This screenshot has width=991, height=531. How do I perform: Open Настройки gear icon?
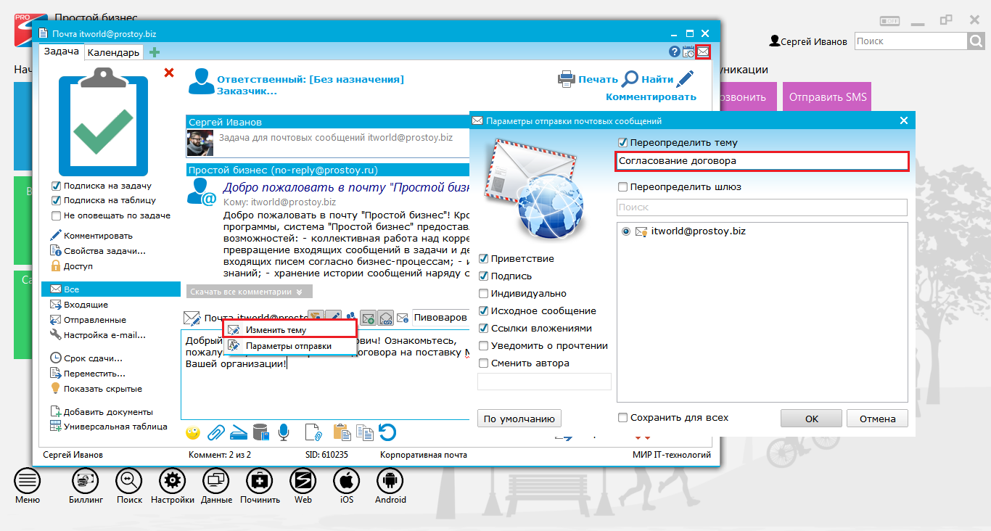pos(173,480)
